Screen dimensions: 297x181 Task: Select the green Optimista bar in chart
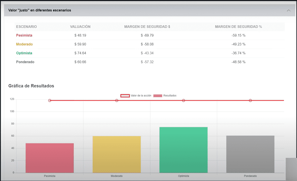pyautogui.click(x=183, y=150)
